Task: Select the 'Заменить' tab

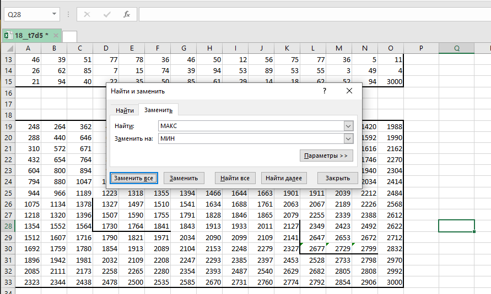Action: pos(158,110)
